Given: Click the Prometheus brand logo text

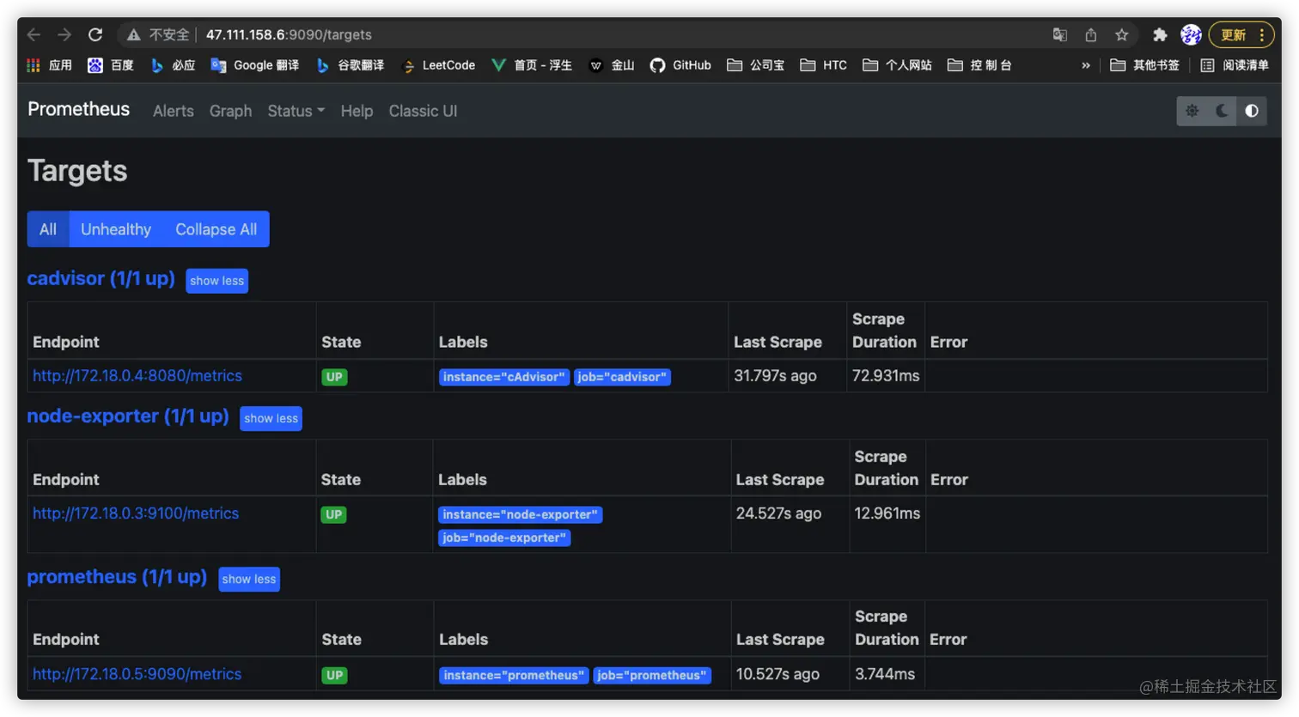Looking at the screenshot, I should [79, 110].
